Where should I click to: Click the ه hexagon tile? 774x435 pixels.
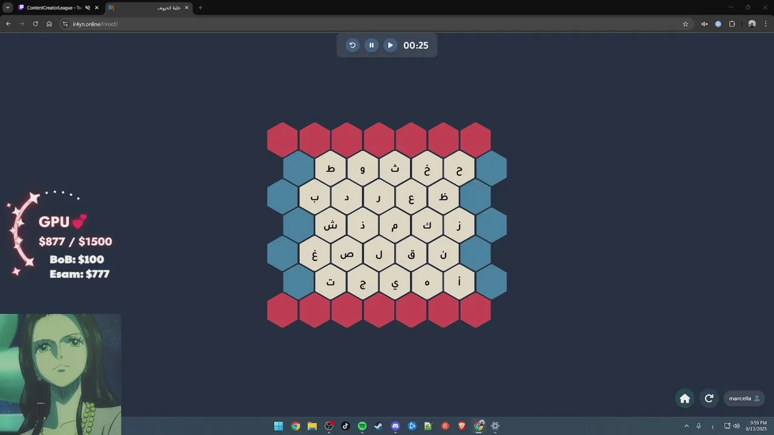click(427, 282)
